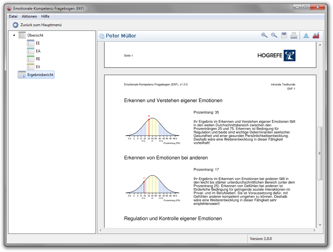Open the red bar chart view

[316, 35]
